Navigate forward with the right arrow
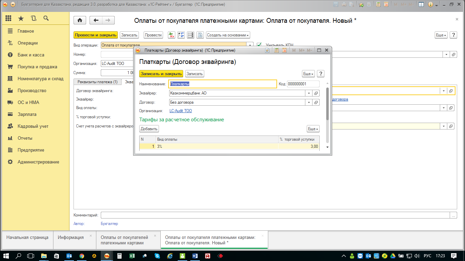The image size is (465, 261). point(108,20)
